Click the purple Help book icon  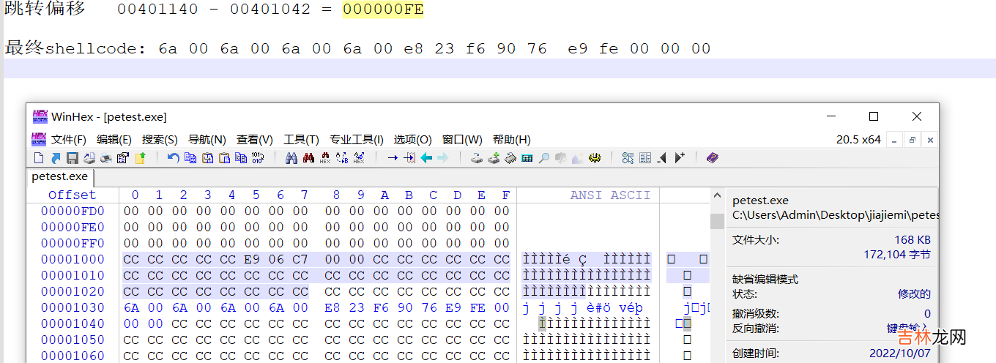pyautogui.click(x=712, y=158)
